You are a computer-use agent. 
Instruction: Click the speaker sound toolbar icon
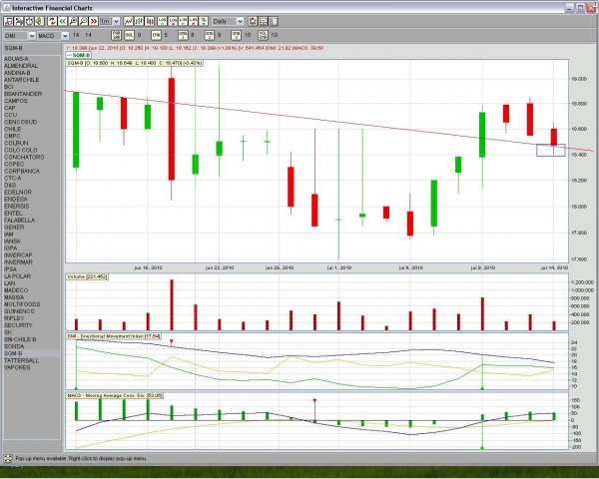(39, 21)
